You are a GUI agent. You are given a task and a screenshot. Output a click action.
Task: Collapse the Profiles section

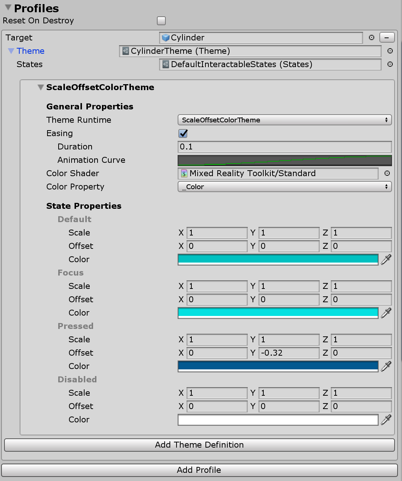click(x=8, y=7)
